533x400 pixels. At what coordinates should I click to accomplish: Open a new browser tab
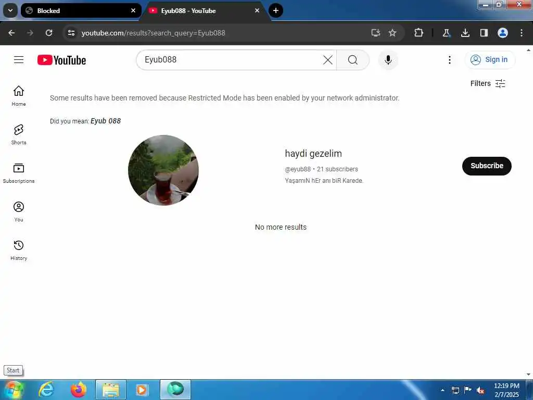(276, 10)
